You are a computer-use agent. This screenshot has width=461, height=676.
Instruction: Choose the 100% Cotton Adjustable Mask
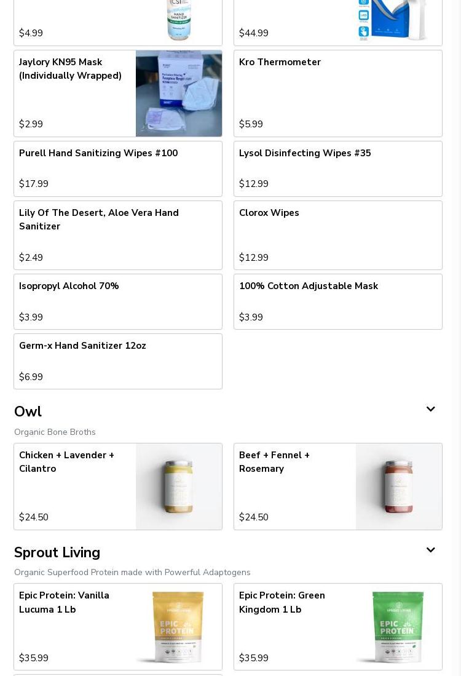(337, 301)
